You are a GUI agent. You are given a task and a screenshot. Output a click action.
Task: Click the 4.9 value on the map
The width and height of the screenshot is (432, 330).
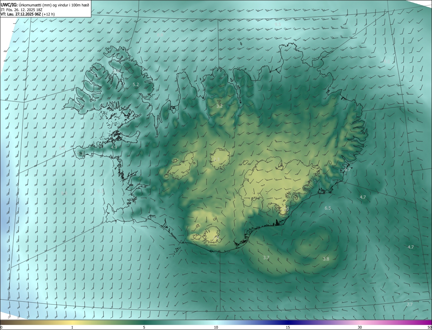pos(114,147)
